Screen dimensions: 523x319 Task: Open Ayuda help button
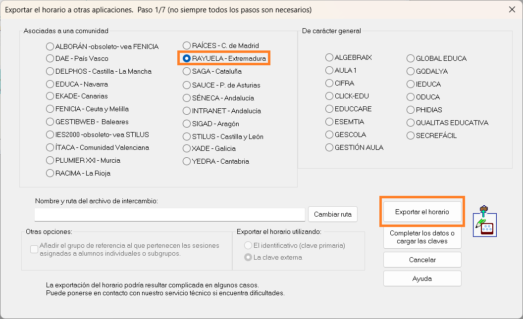[422, 278]
